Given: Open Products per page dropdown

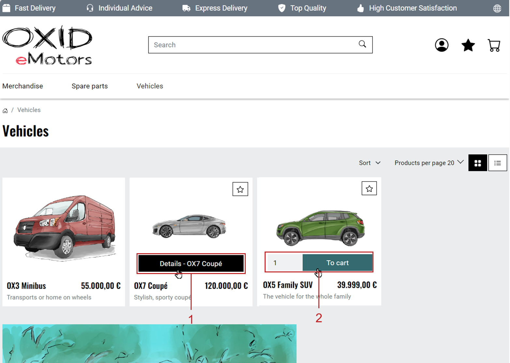Looking at the screenshot, I should click(x=429, y=163).
